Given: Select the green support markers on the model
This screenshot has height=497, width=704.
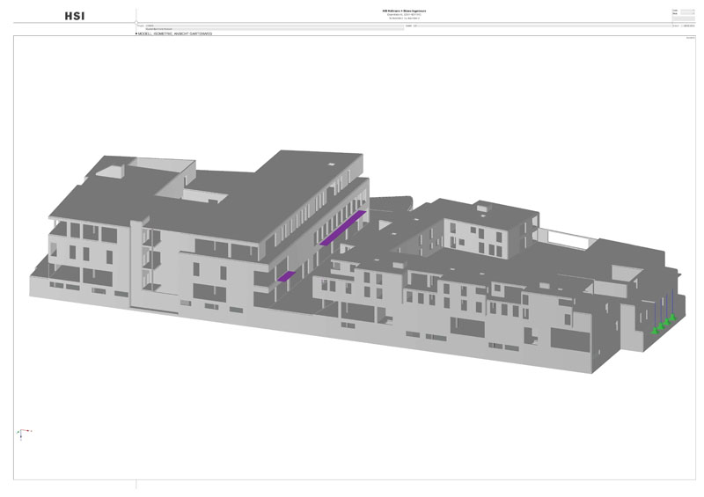Looking at the screenshot, I should 662,326.
